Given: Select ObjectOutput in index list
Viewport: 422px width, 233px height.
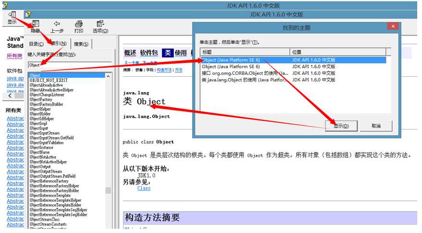Looking at the screenshot, I should click(40, 167).
